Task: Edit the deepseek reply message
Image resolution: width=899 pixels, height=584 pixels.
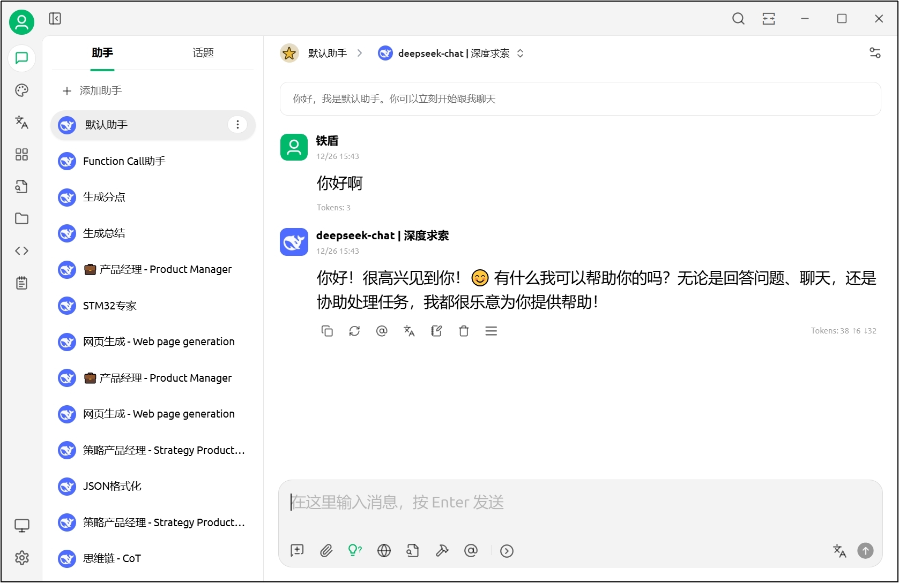Action: click(436, 331)
